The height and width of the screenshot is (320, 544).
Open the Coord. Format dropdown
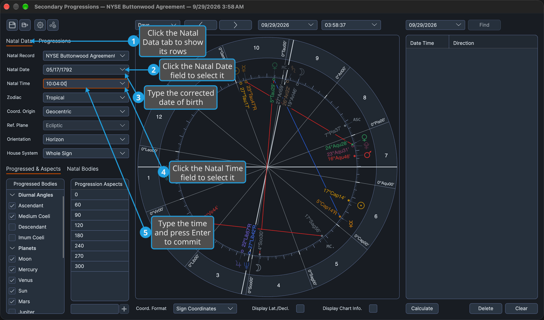coord(205,309)
